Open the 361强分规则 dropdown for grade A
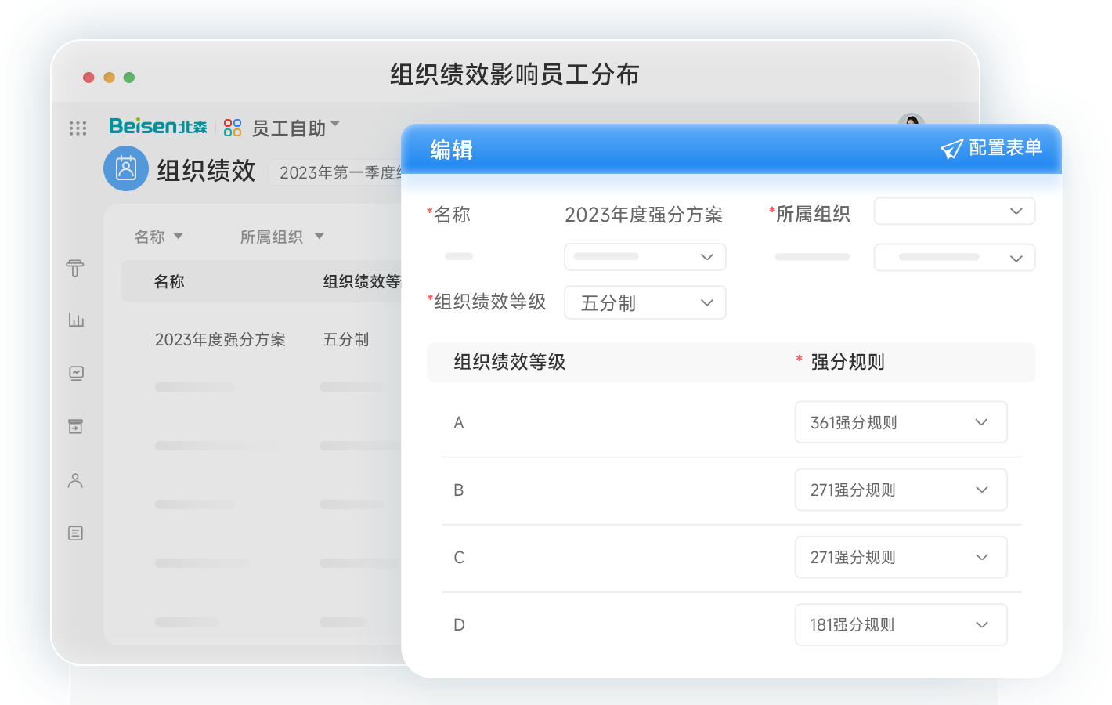Screen dimensions: 1112x705 pyautogui.click(x=901, y=422)
